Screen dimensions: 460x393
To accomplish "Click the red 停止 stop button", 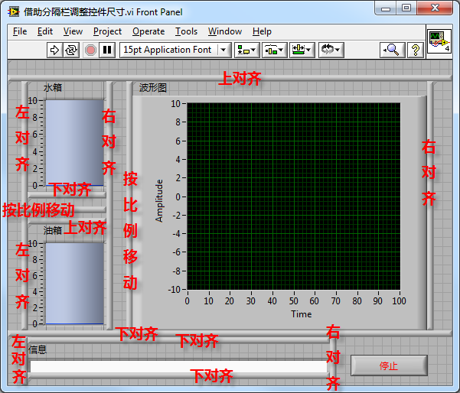I will tap(389, 365).
